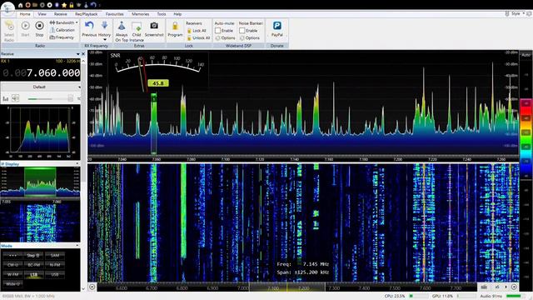Go to the Previous RX frequency
Screen dimensions: 533x300
coord(89,29)
